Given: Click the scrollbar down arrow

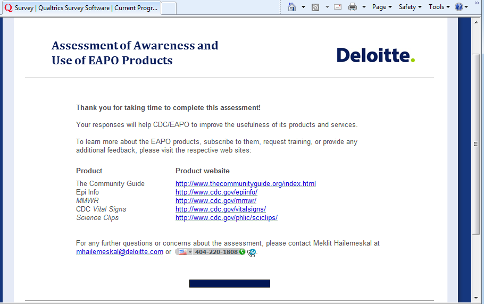Looking at the screenshot, I should pos(475,298).
